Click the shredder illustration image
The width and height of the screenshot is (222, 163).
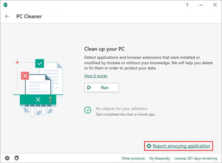(38, 88)
